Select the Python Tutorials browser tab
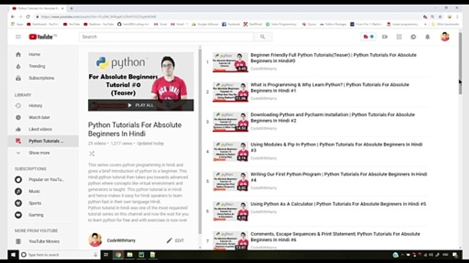This screenshot has width=469, height=263. pos(38,8)
